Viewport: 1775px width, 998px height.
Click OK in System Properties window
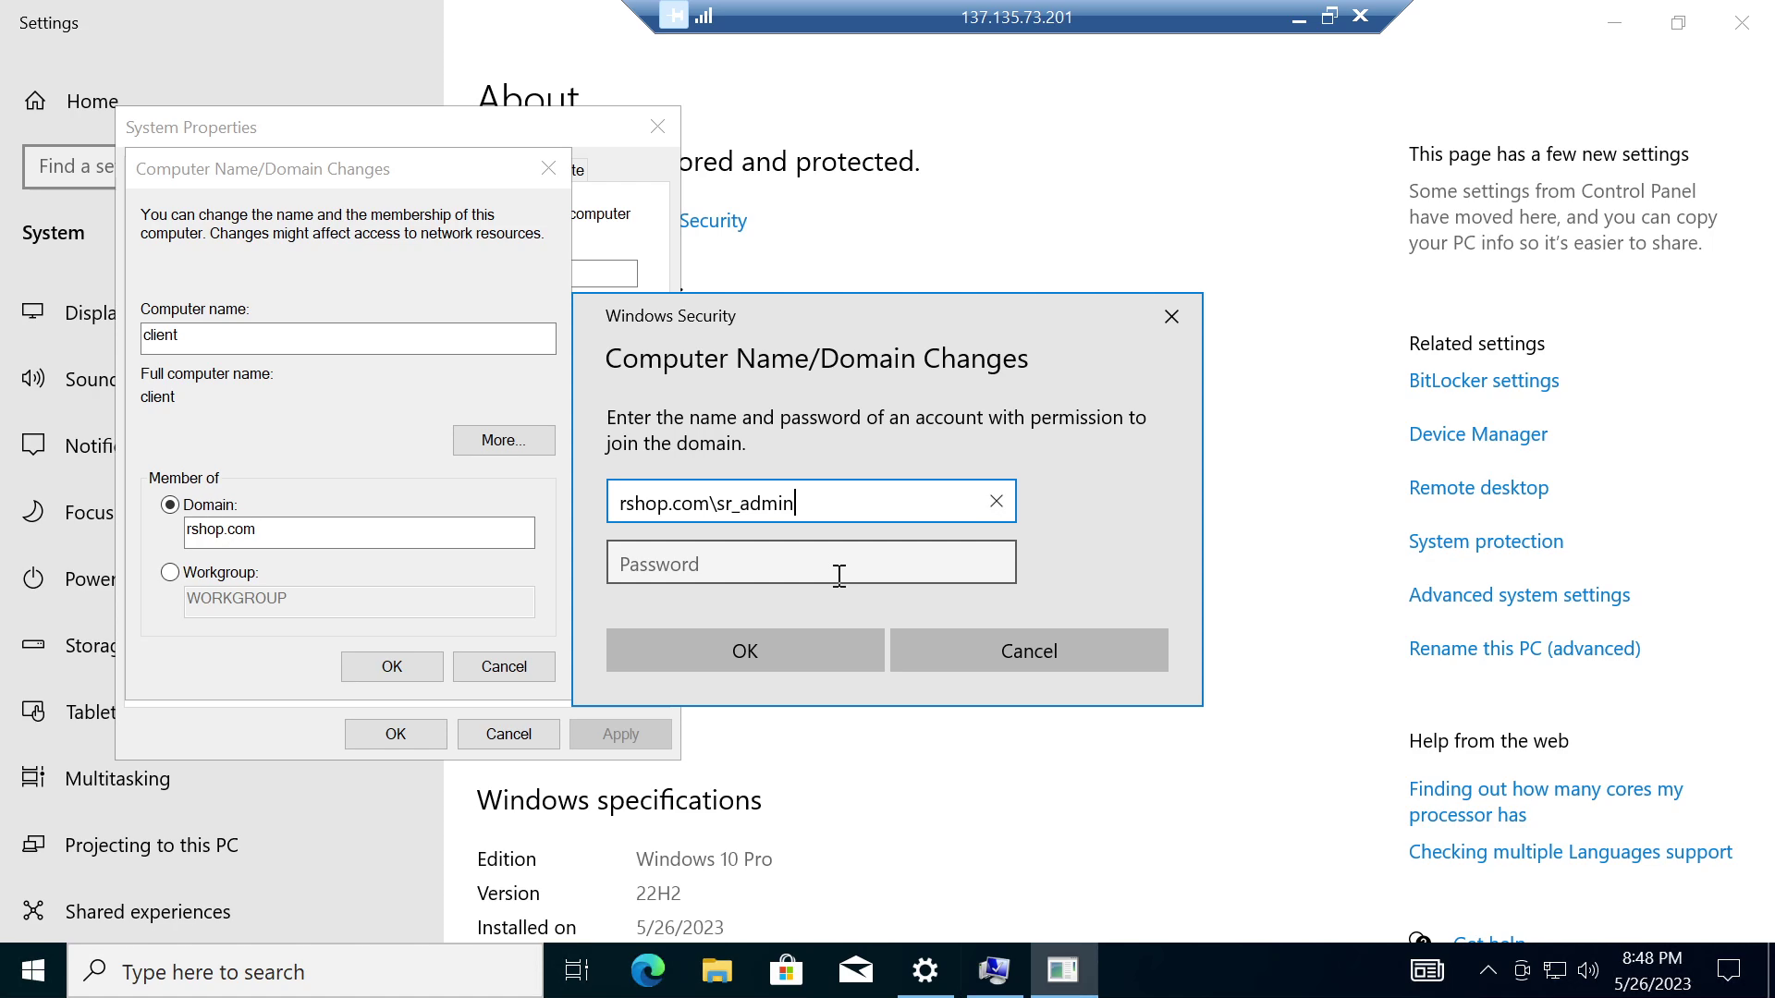[x=396, y=734]
